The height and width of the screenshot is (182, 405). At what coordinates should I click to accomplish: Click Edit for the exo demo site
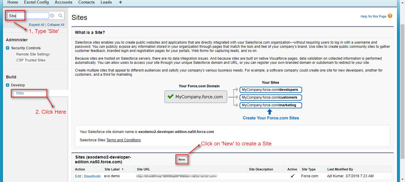click(x=78, y=176)
